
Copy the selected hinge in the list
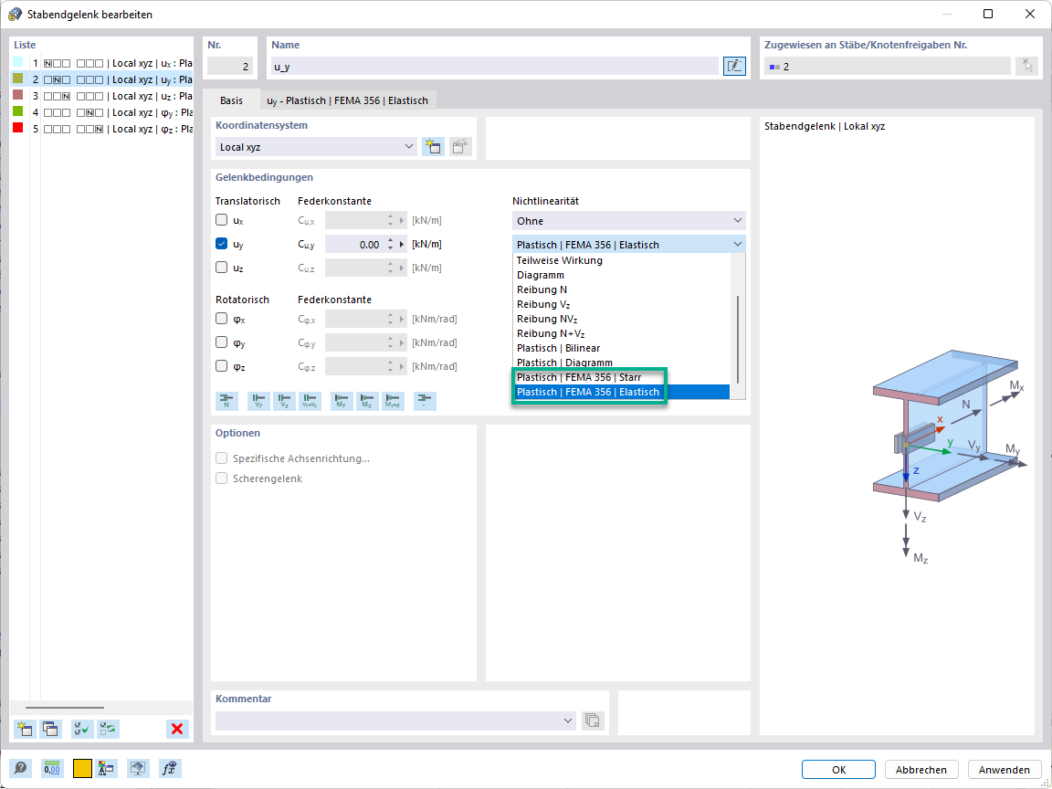[x=50, y=729]
